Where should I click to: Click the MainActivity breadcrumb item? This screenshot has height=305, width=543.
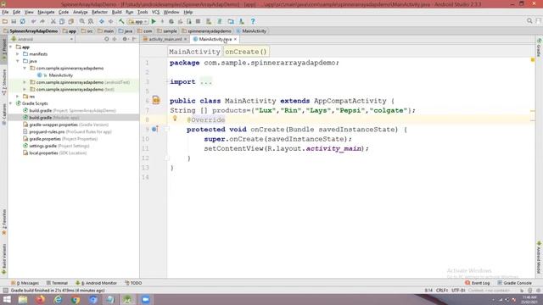point(251,31)
